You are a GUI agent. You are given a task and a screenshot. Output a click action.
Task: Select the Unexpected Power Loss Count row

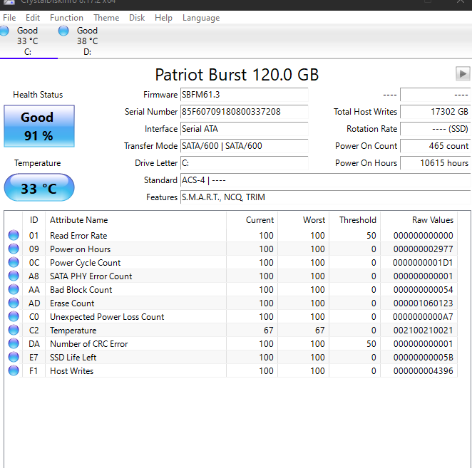tap(107, 317)
